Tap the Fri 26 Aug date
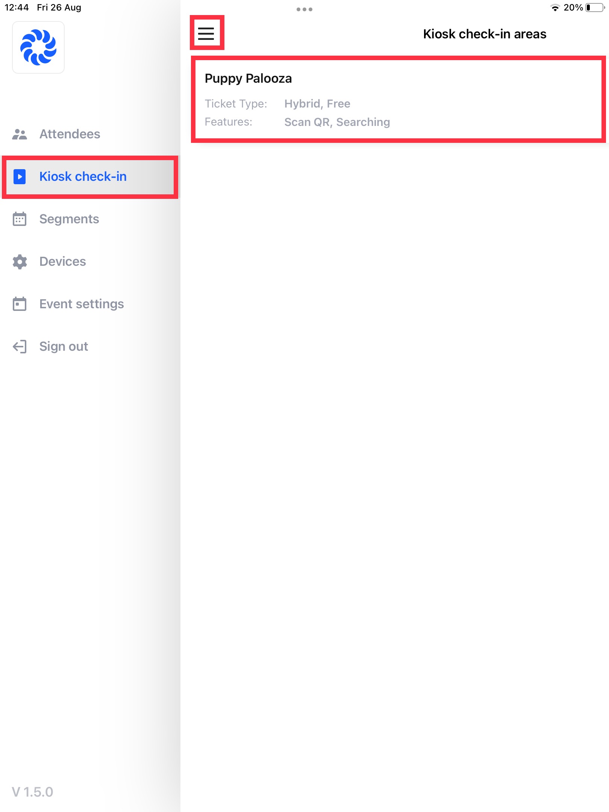 tap(59, 8)
